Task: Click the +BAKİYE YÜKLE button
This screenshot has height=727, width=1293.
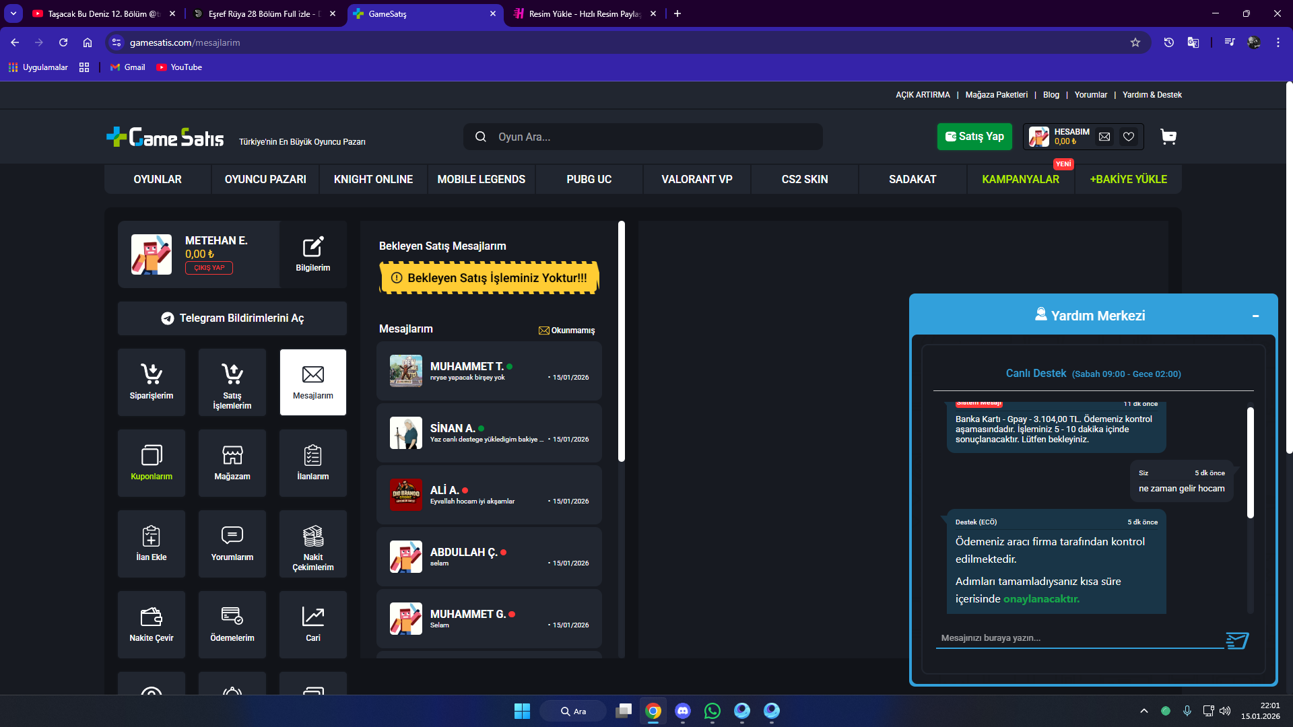Action: [1129, 179]
